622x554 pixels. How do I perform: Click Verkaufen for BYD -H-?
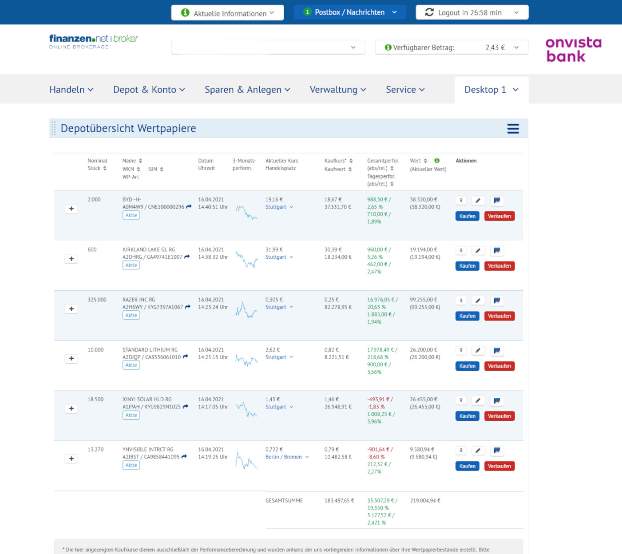click(x=499, y=216)
